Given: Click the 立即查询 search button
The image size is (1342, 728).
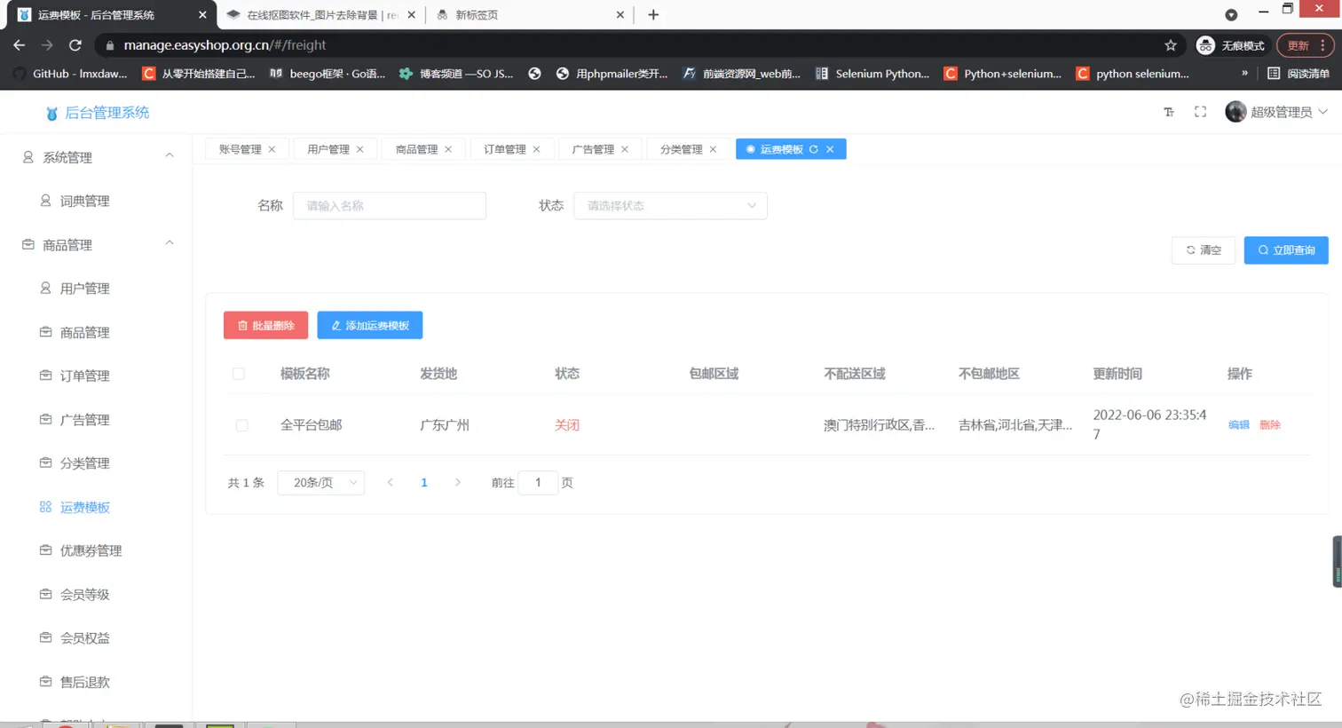Looking at the screenshot, I should tap(1285, 249).
